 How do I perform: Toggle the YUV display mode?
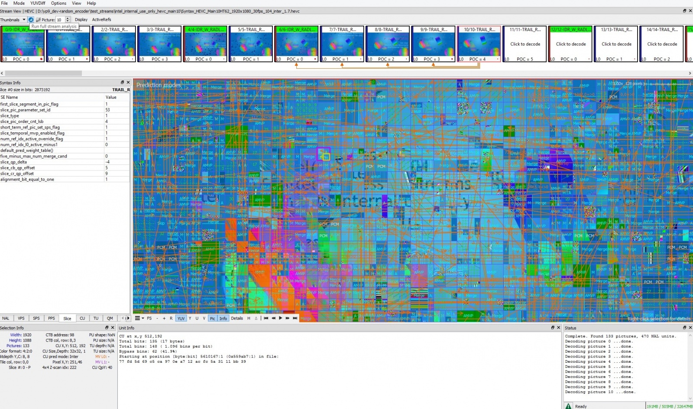pos(181,318)
